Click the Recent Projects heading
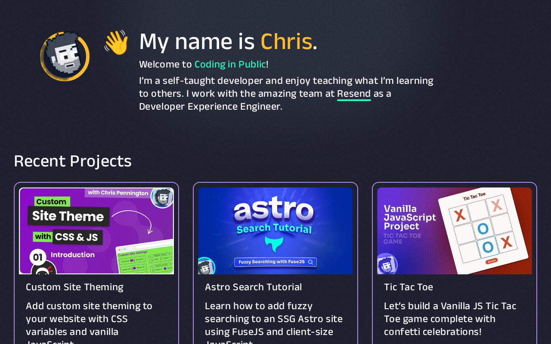The height and width of the screenshot is (344, 551). click(x=73, y=161)
